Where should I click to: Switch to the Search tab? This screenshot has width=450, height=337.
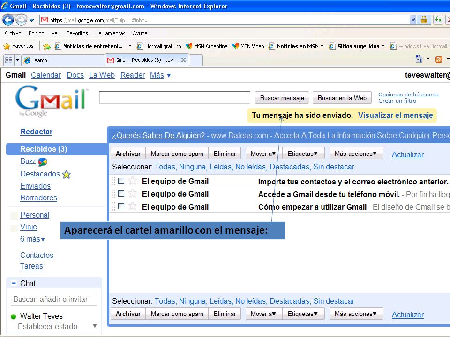[63, 60]
